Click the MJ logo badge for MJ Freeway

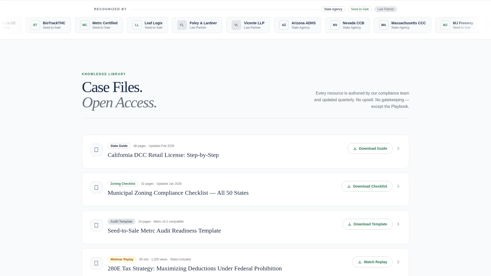click(x=445, y=25)
